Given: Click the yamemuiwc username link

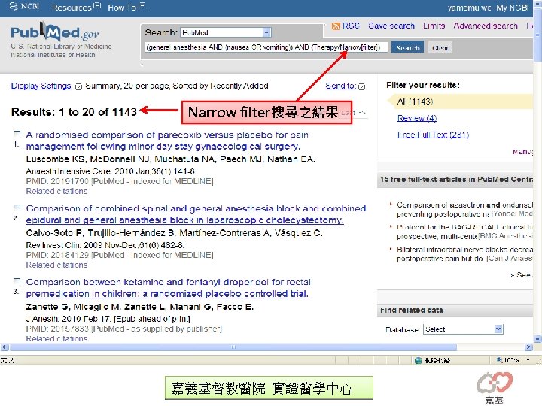Looking at the screenshot, I should coord(469,8).
